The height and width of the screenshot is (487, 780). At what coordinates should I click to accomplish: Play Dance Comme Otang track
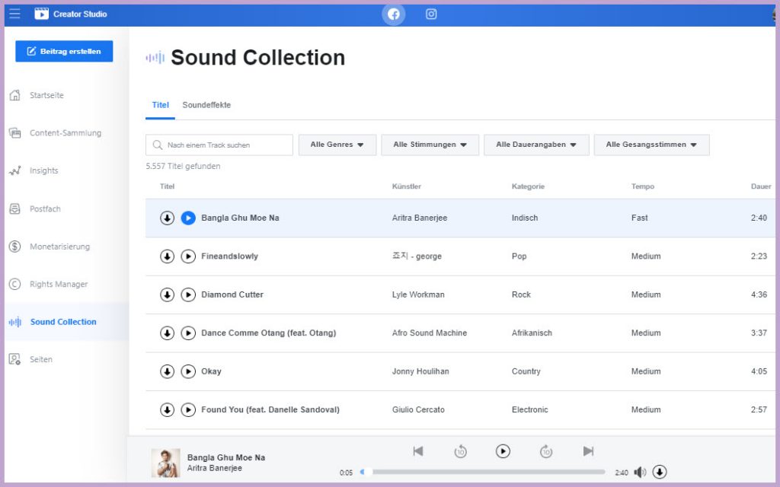pos(188,333)
